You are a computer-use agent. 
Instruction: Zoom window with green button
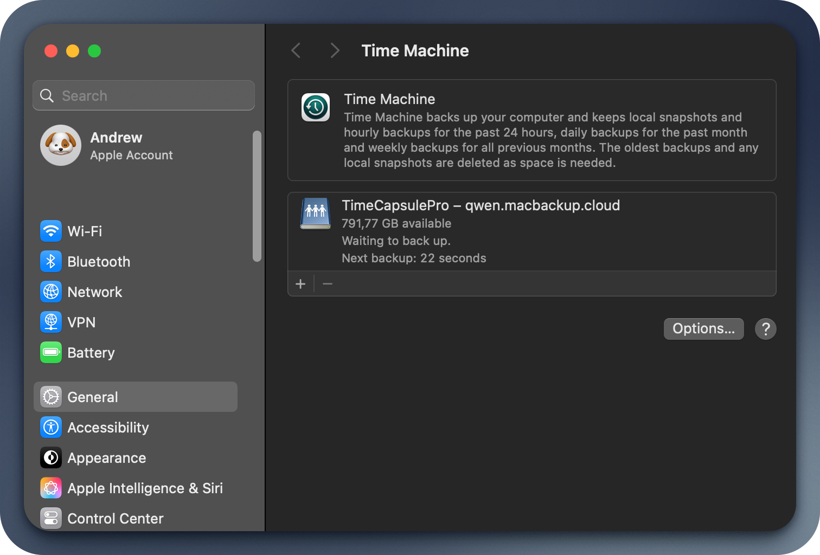click(x=94, y=51)
